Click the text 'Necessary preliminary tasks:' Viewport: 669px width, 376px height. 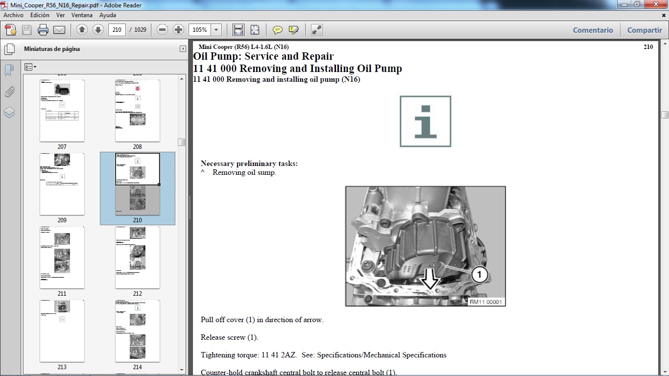coord(249,164)
